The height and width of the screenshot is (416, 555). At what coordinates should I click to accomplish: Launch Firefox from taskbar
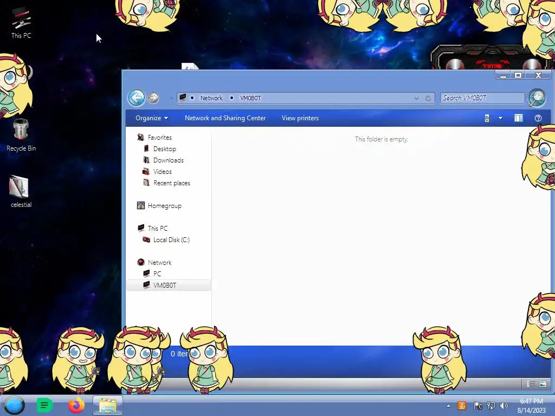[76, 405]
